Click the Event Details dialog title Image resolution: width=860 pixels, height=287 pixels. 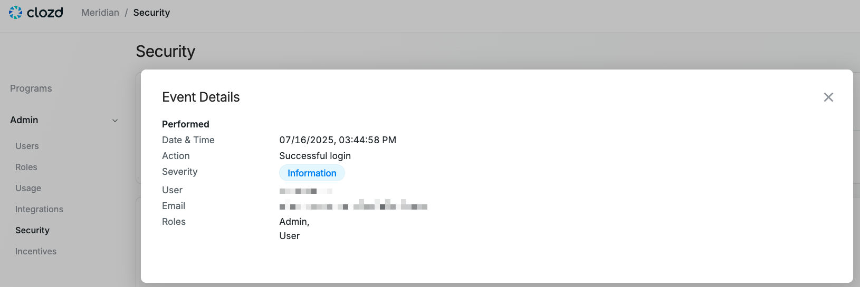coord(201,97)
